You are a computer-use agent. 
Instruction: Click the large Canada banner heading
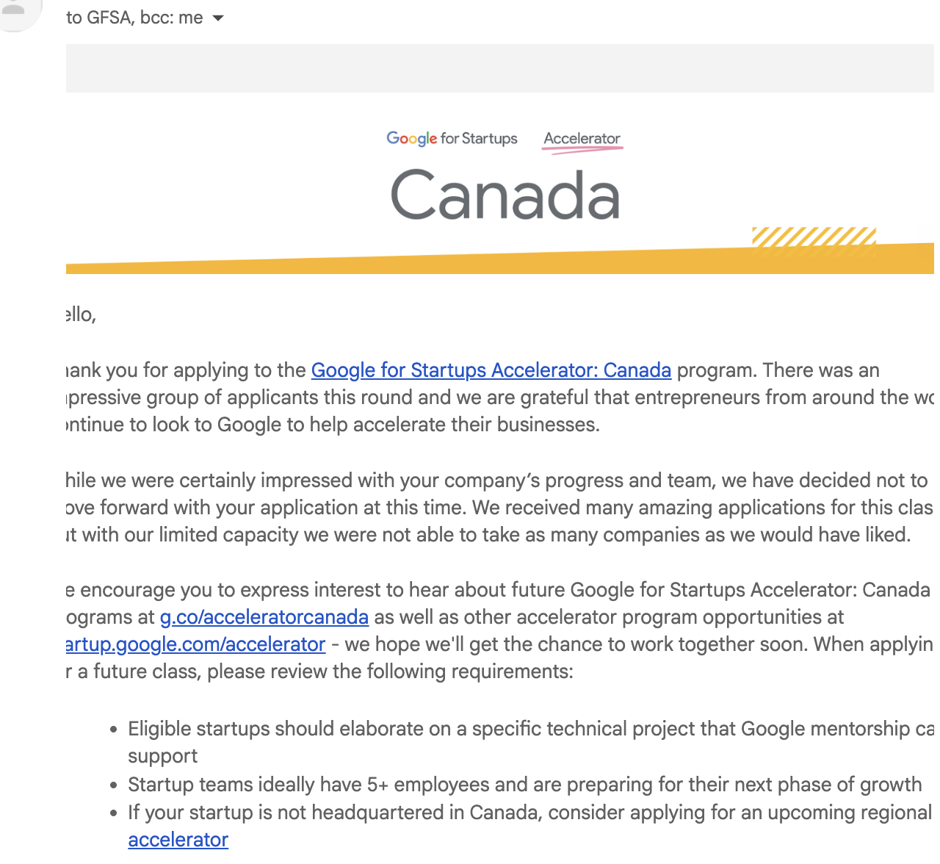[505, 195]
